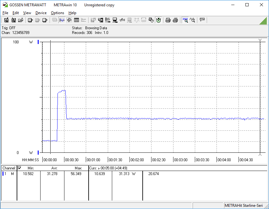Click the cursor value 31.313 W
The width and height of the screenshot is (269, 209).
coord(127,174)
